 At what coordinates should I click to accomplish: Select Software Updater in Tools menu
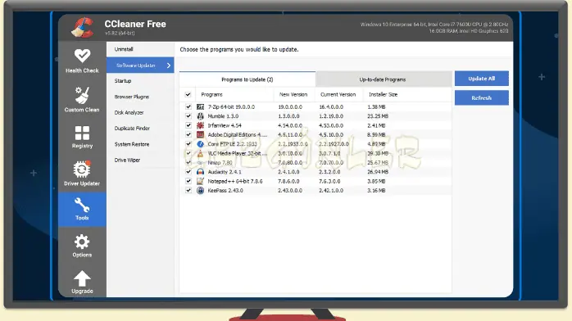click(140, 66)
